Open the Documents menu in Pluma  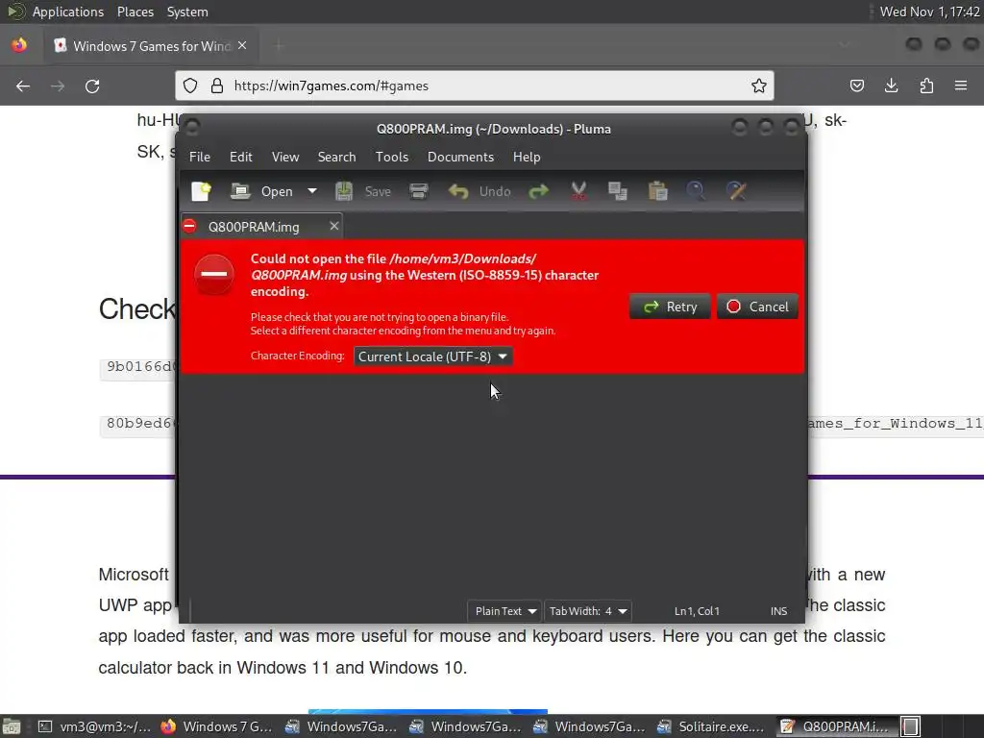click(460, 157)
